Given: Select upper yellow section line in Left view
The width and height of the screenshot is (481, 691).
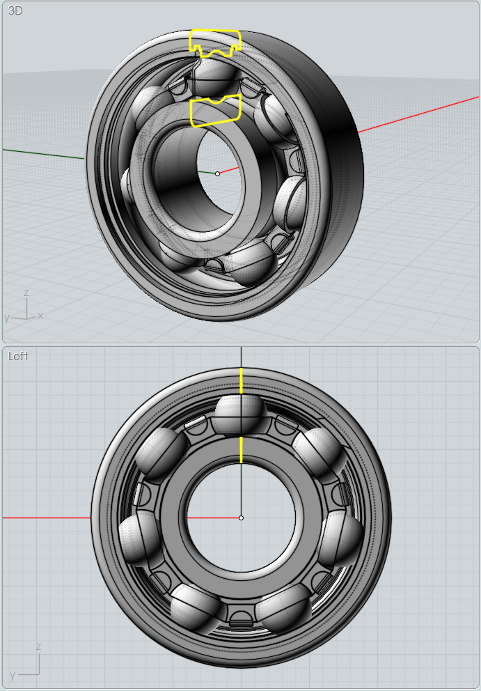Looking at the screenshot, I should (241, 380).
